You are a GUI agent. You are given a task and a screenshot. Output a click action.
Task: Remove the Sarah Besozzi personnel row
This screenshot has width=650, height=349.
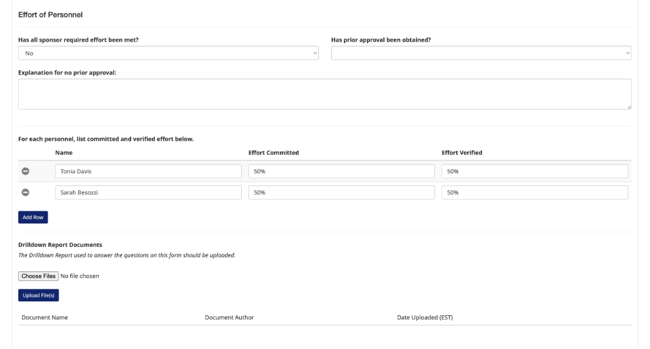coord(25,193)
